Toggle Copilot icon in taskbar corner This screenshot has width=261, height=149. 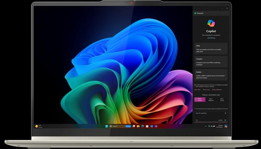tap(226, 126)
